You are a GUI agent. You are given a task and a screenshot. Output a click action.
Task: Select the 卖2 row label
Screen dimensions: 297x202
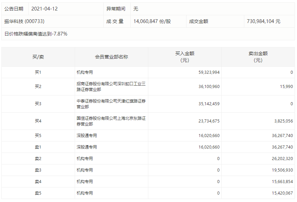point(38,159)
